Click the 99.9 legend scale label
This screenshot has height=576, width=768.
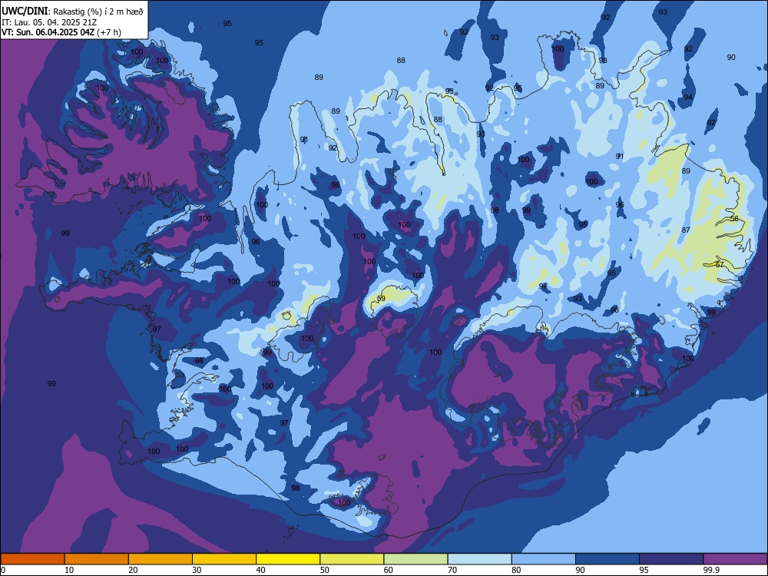[x=711, y=570]
